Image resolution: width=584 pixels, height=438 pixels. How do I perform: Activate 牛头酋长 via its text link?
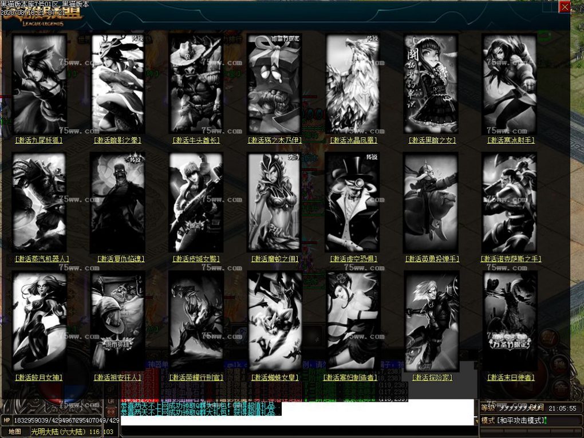coord(196,140)
